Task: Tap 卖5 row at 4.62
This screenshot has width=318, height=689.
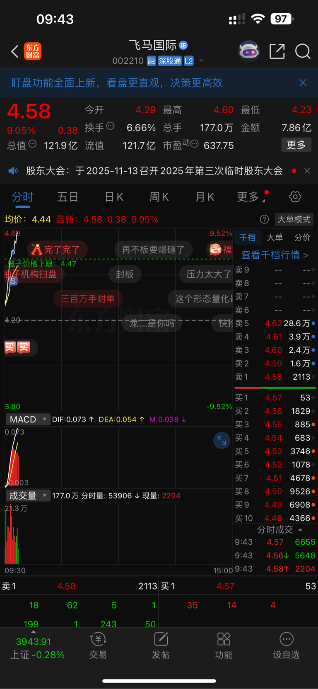Action: tap(275, 323)
